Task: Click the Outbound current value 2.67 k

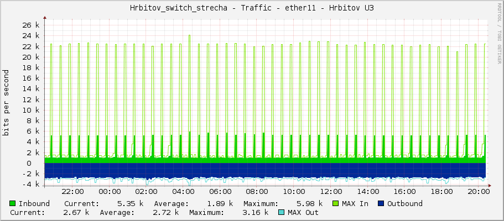Action: (76, 212)
